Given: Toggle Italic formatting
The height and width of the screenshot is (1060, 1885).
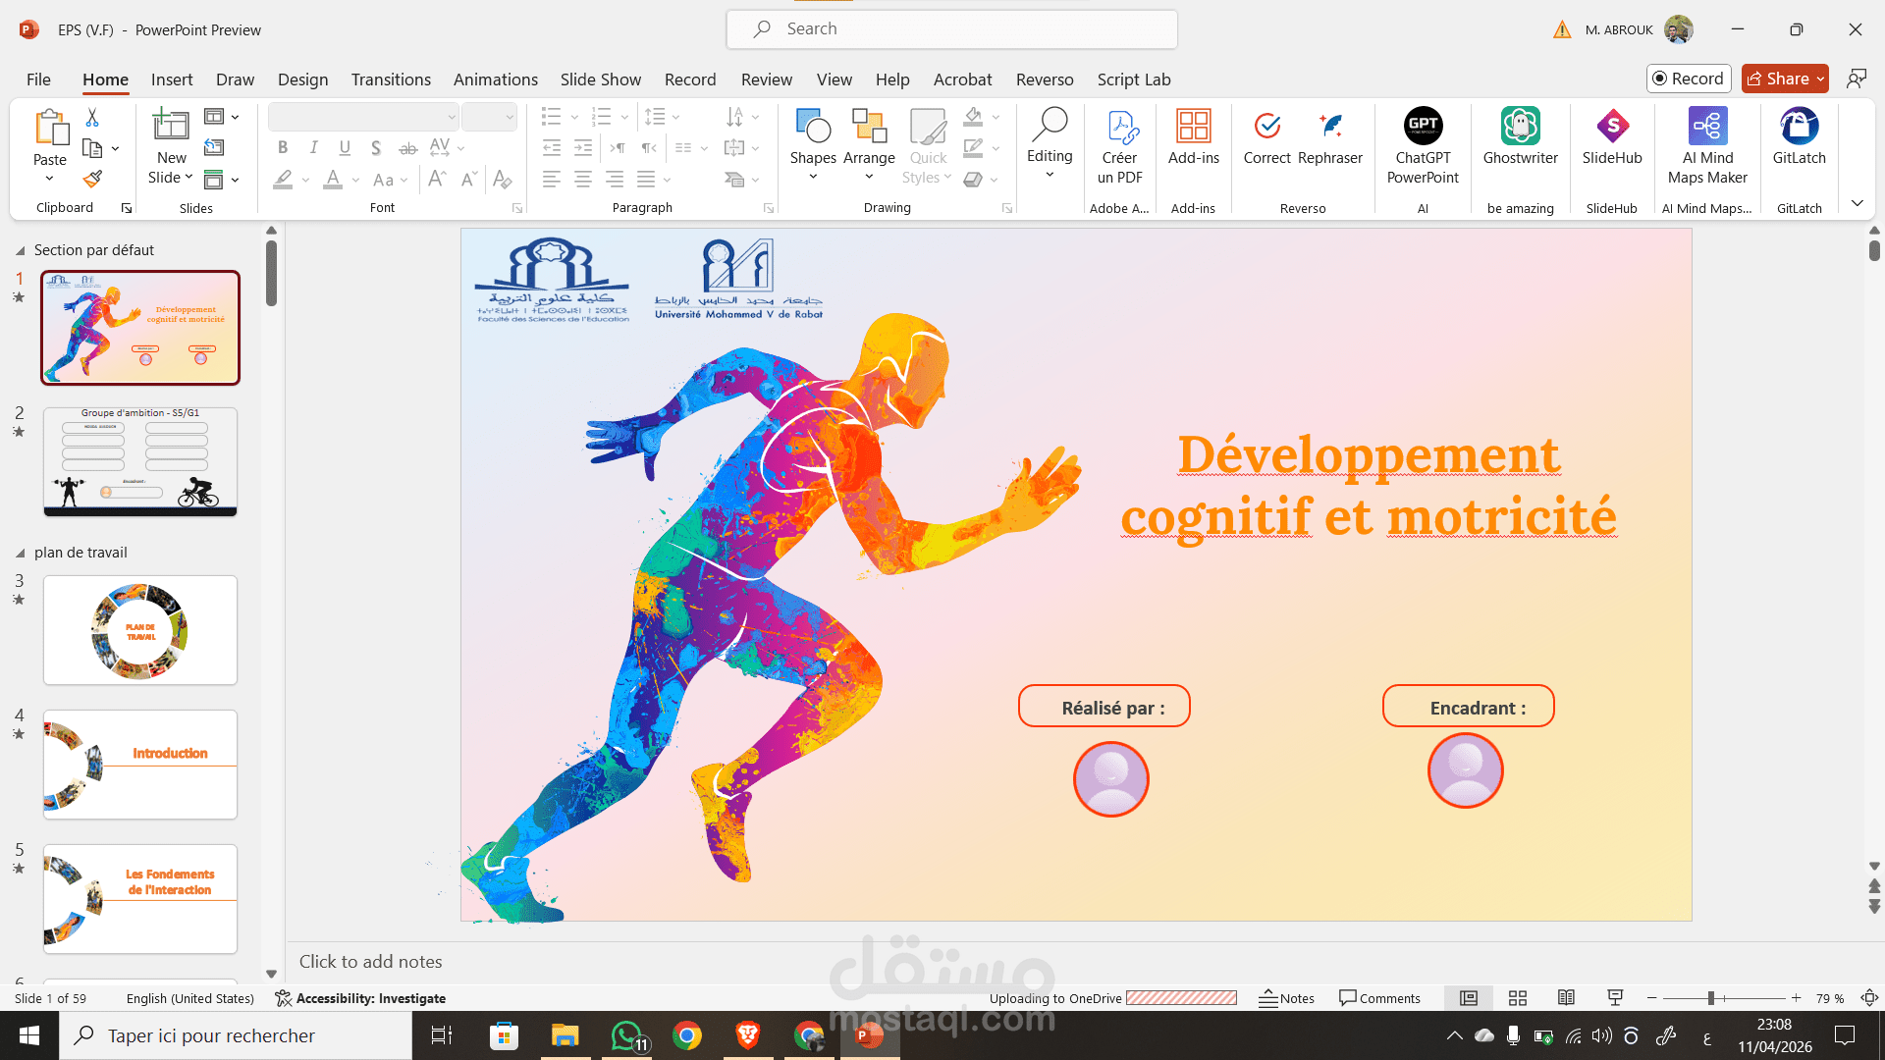Looking at the screenshot, I should [x=313, y=148].
